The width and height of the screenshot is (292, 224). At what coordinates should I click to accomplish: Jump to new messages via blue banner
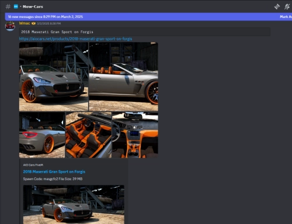coord(46,17)
